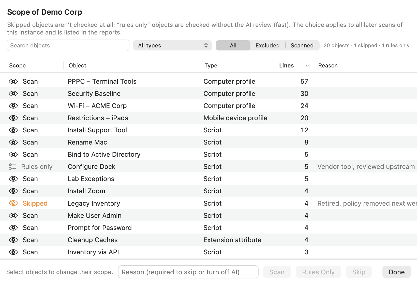417x284 pixels.
Task: Sort by the Object column header
Action: tap(131, 65)
